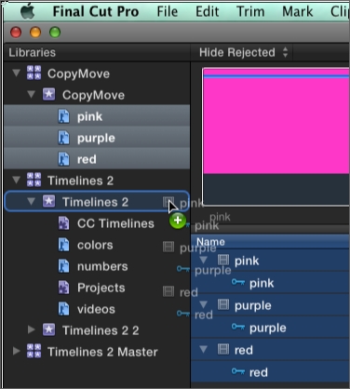Click the CopyMove event star icon
The width and height of the screenshot is (350, 389).
48,94
